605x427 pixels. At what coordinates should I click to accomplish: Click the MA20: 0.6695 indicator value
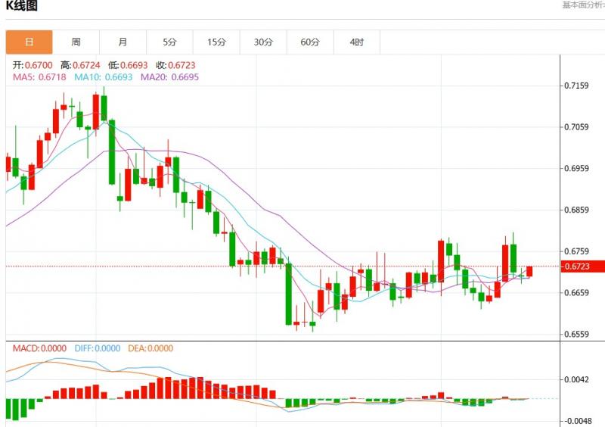[169, 77]
